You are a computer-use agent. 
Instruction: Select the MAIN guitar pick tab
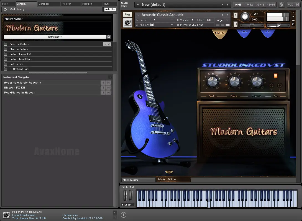[x=219, y=34]
